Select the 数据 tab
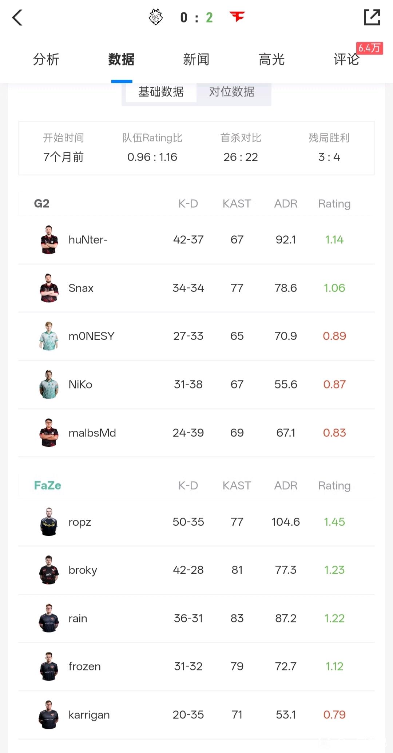 pyautogui.click(x=121, y=59)
